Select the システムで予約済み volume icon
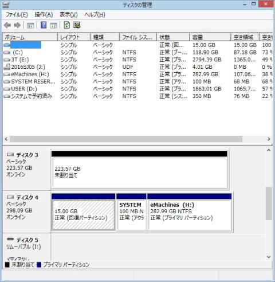The image size is (275, 282). click(x=7, y=96)
